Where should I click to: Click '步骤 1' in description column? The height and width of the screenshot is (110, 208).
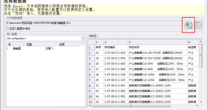(x=49, y=48)
